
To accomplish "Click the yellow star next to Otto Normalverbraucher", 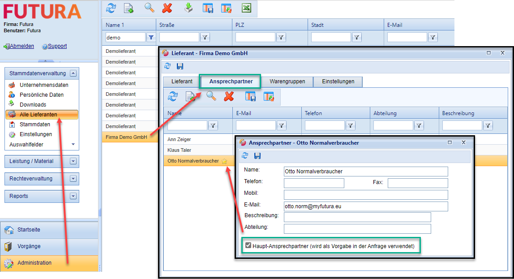I will point(224,161).
